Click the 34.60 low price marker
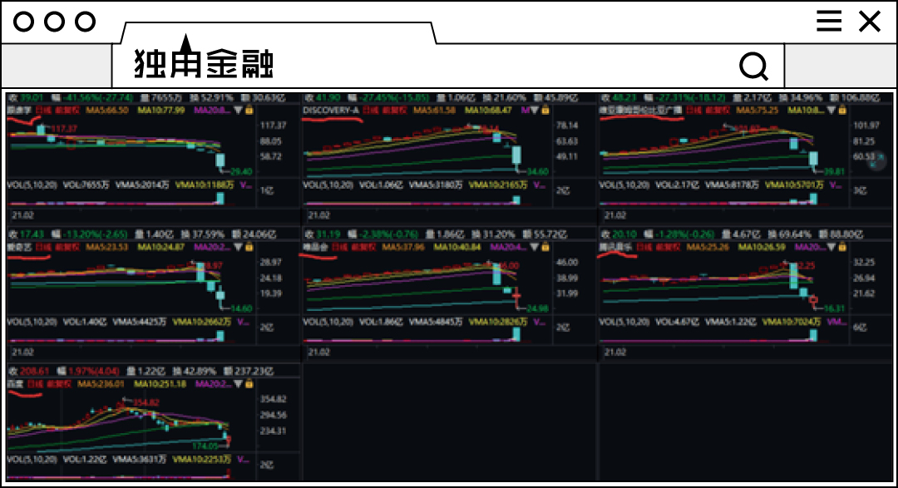The width and height of the screenshot is (898, 488). (x=537, y=171)
